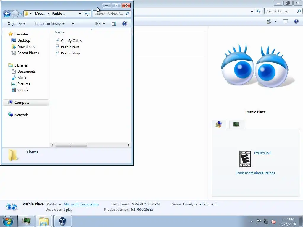Click the search magnifier in Purble window
The height and width of the screenshot is (227, 303).
pyautogui.click(x=127, y=14)
